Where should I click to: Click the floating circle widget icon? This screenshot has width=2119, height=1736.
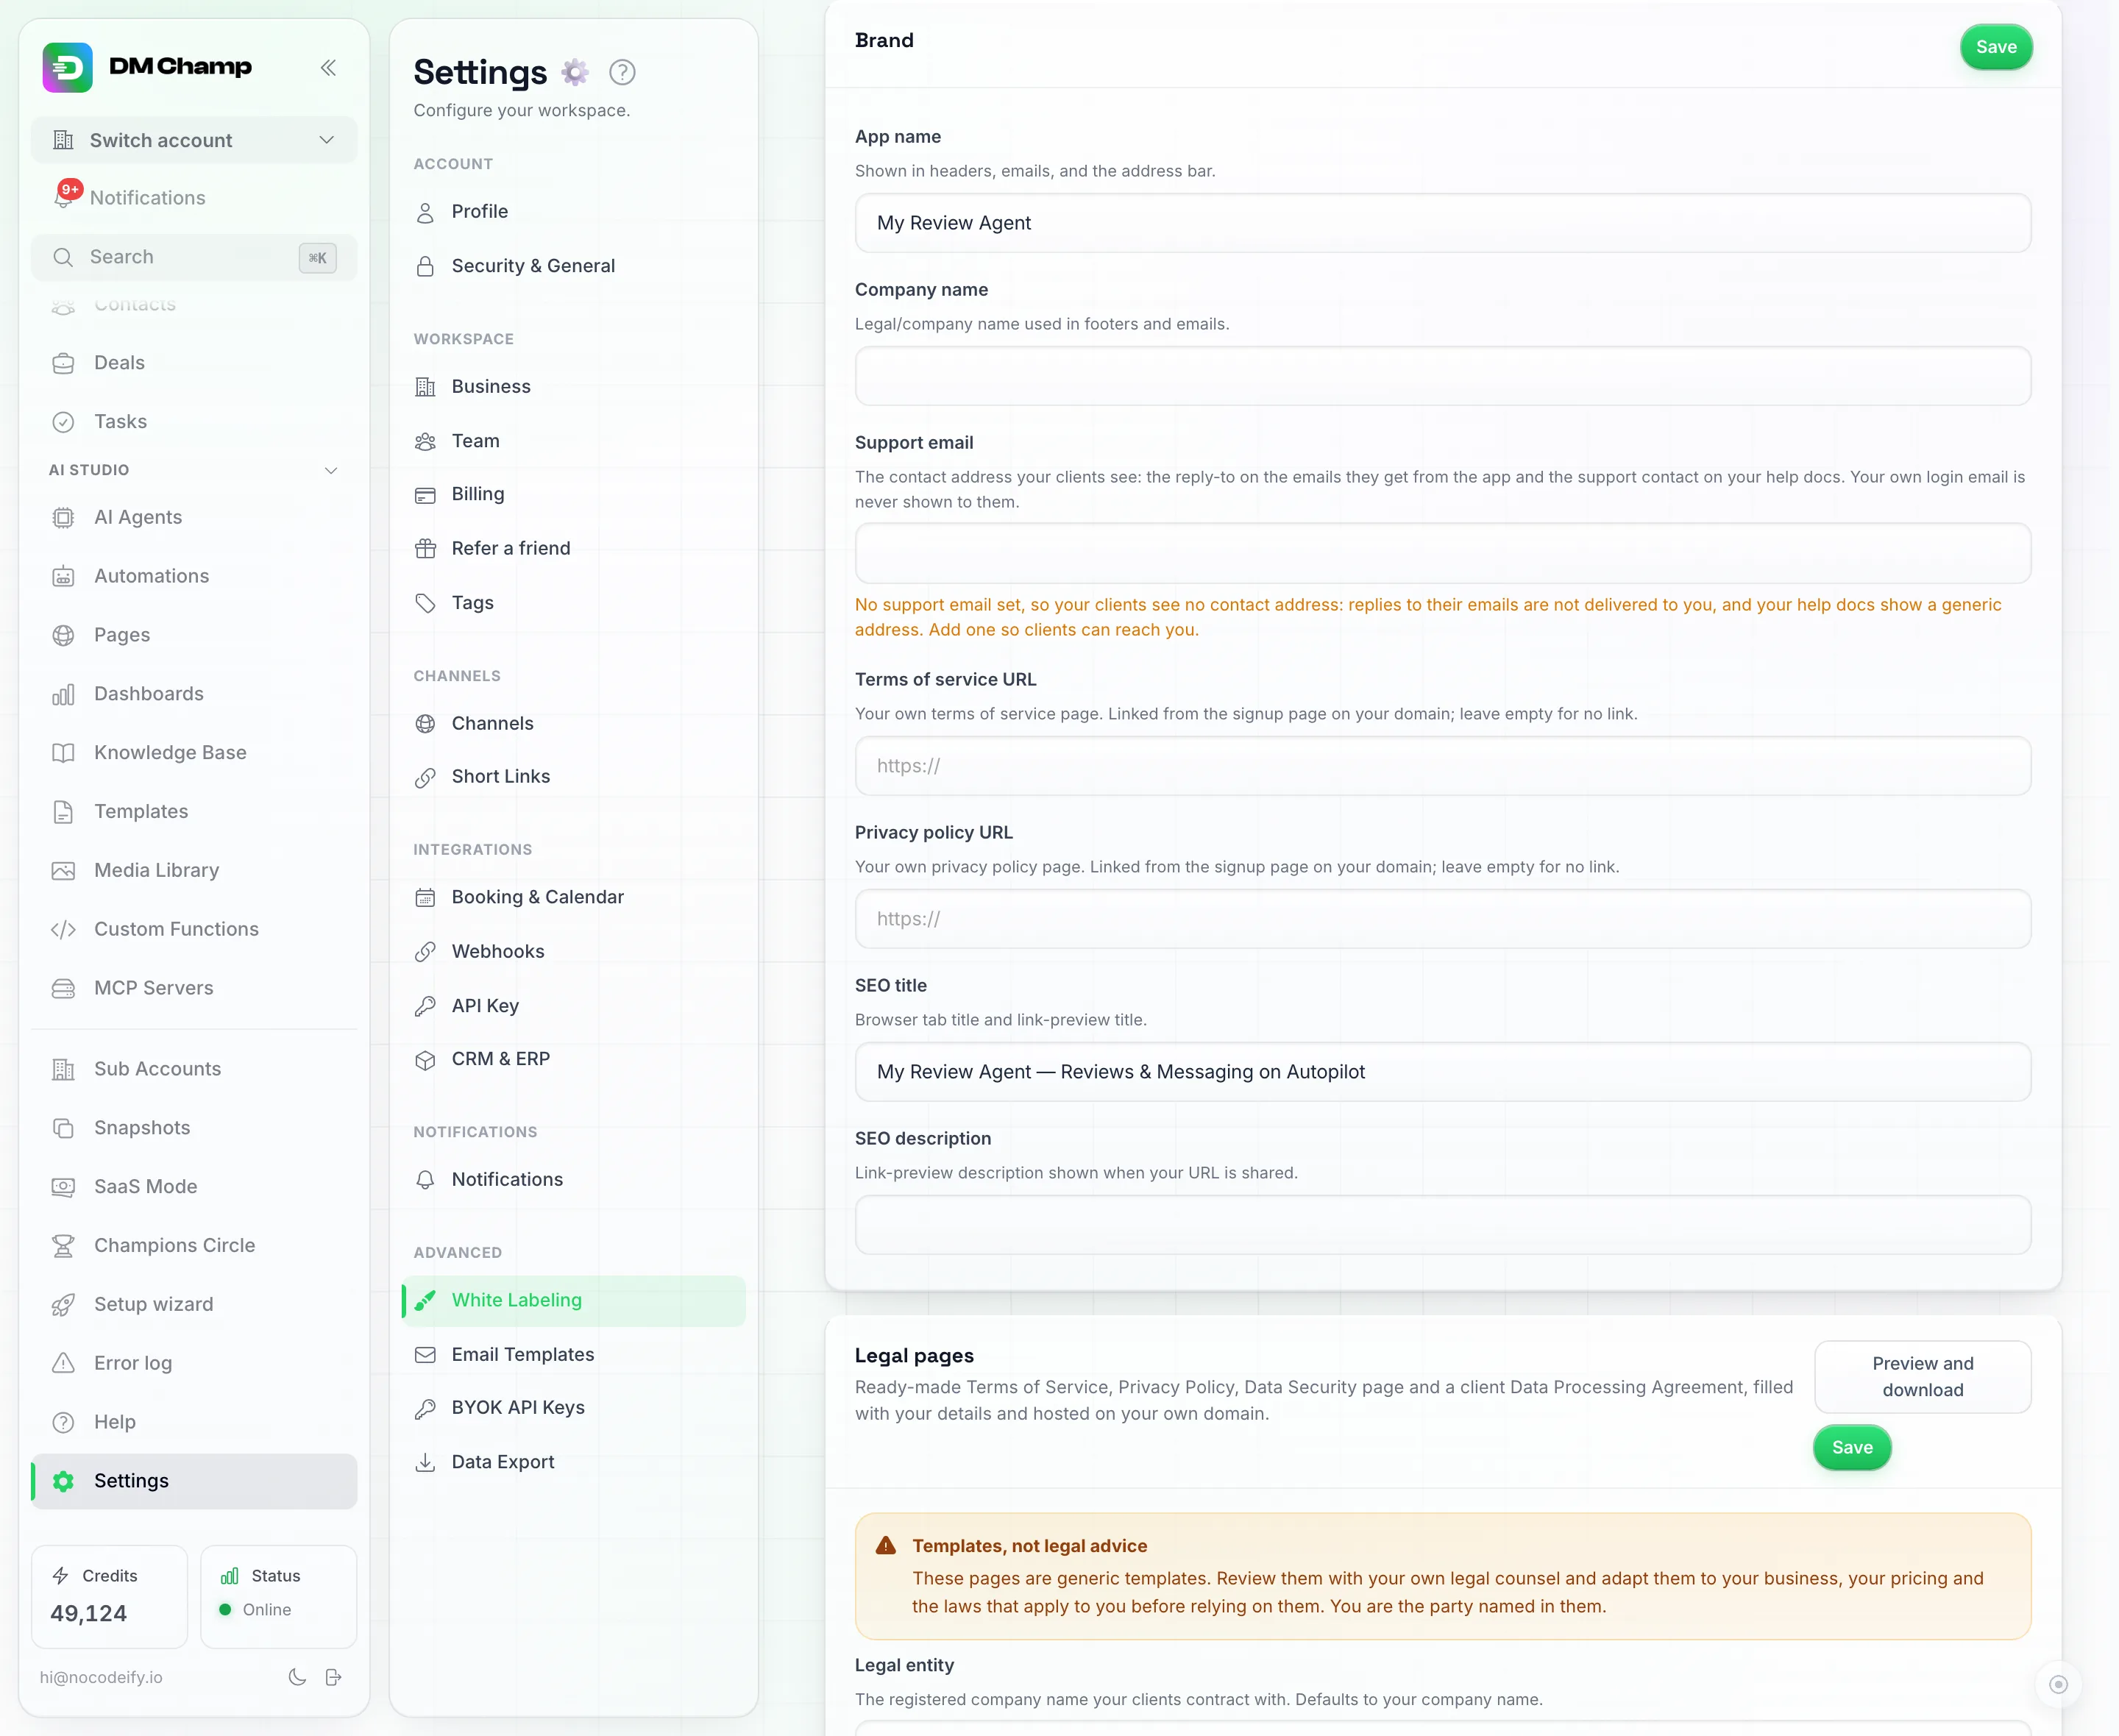pyautogui.click(x=2058, y=1684)
